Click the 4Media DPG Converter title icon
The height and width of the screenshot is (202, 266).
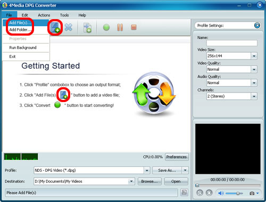[x=5, y=5]
